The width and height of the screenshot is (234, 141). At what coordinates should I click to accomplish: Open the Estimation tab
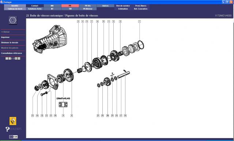point(123,9)
